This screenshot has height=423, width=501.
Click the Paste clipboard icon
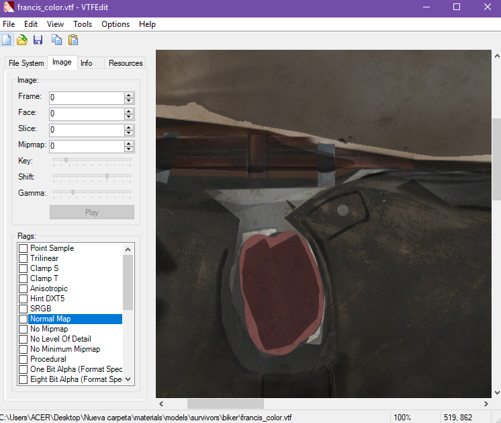coord(73,40)
